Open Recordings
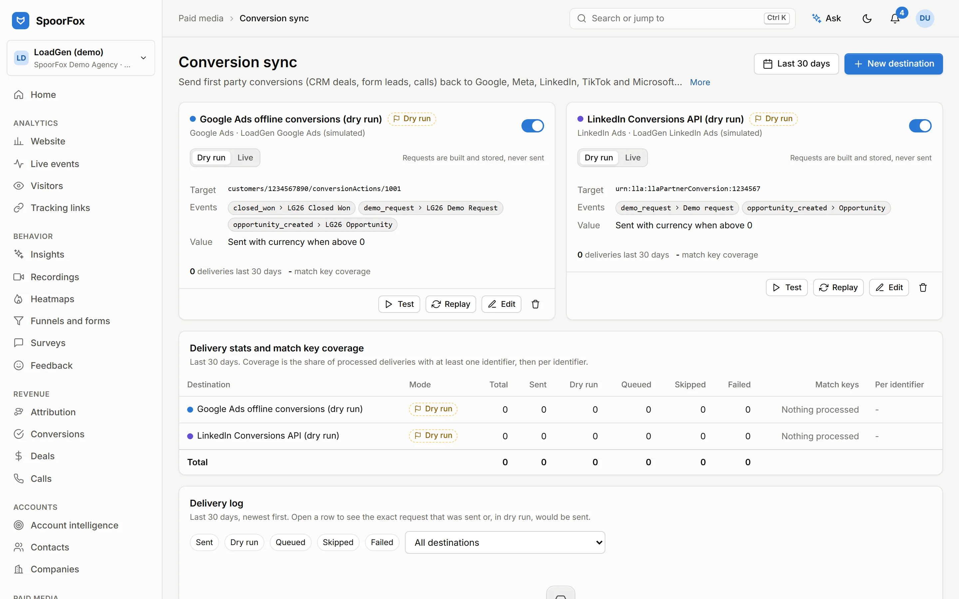 81,277
